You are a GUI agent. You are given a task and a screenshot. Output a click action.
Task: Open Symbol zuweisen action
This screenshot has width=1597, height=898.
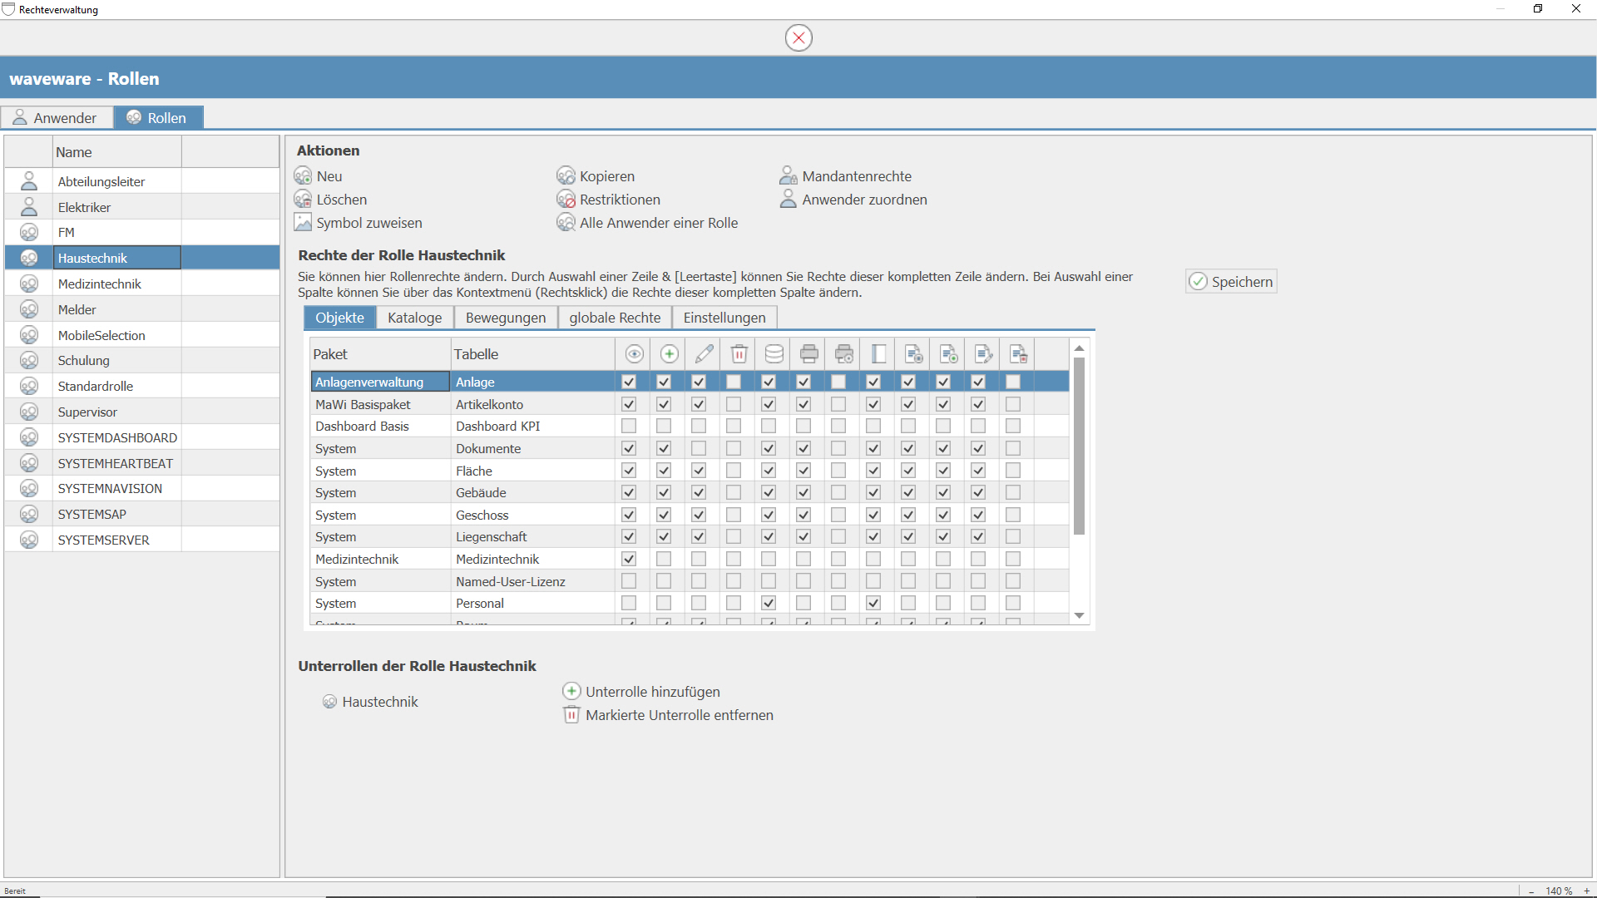coord(368,223)
